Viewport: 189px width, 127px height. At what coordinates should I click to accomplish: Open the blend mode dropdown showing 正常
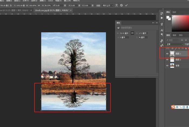click(174, 44)
